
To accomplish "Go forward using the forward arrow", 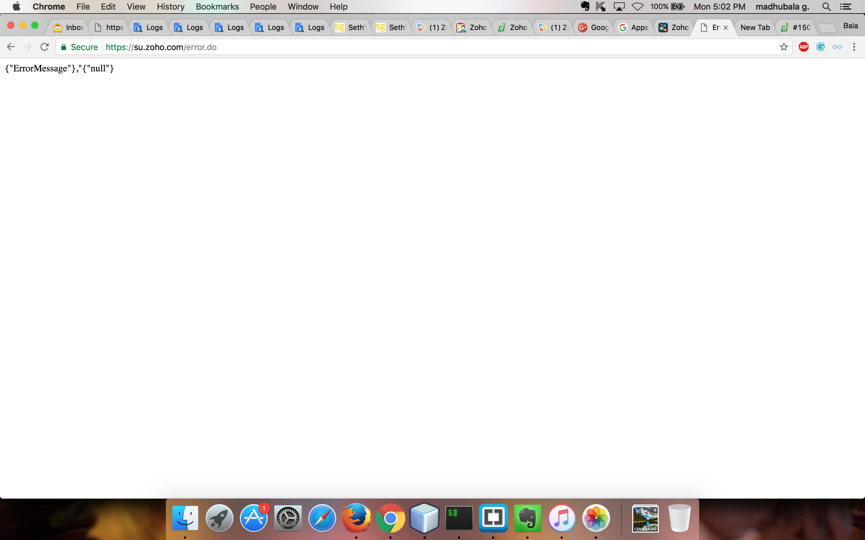I will click(x=28, y=47).
